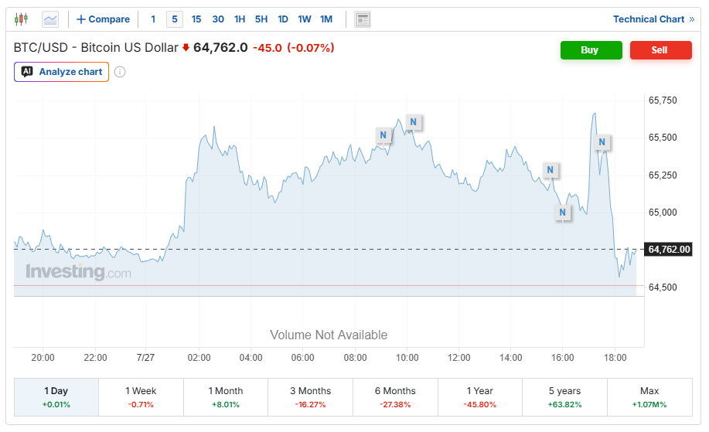Select the 15 minute interval

(x=196, y=19)
